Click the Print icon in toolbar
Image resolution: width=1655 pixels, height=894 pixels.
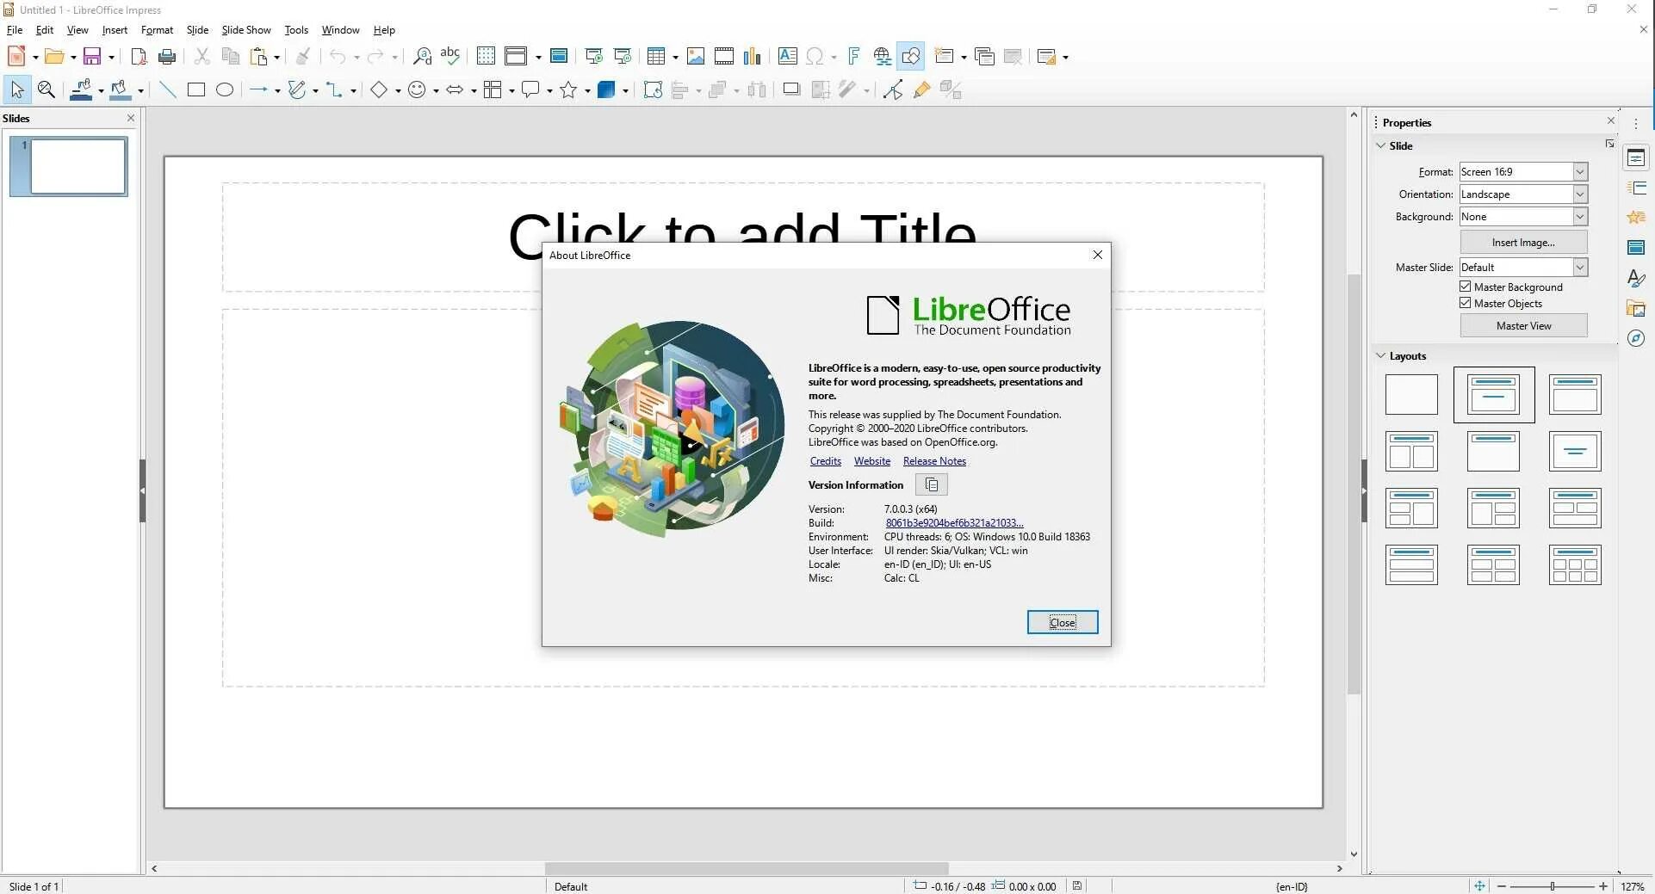167,57
